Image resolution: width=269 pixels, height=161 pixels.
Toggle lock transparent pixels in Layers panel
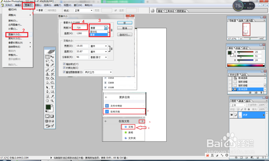(238, 109)
